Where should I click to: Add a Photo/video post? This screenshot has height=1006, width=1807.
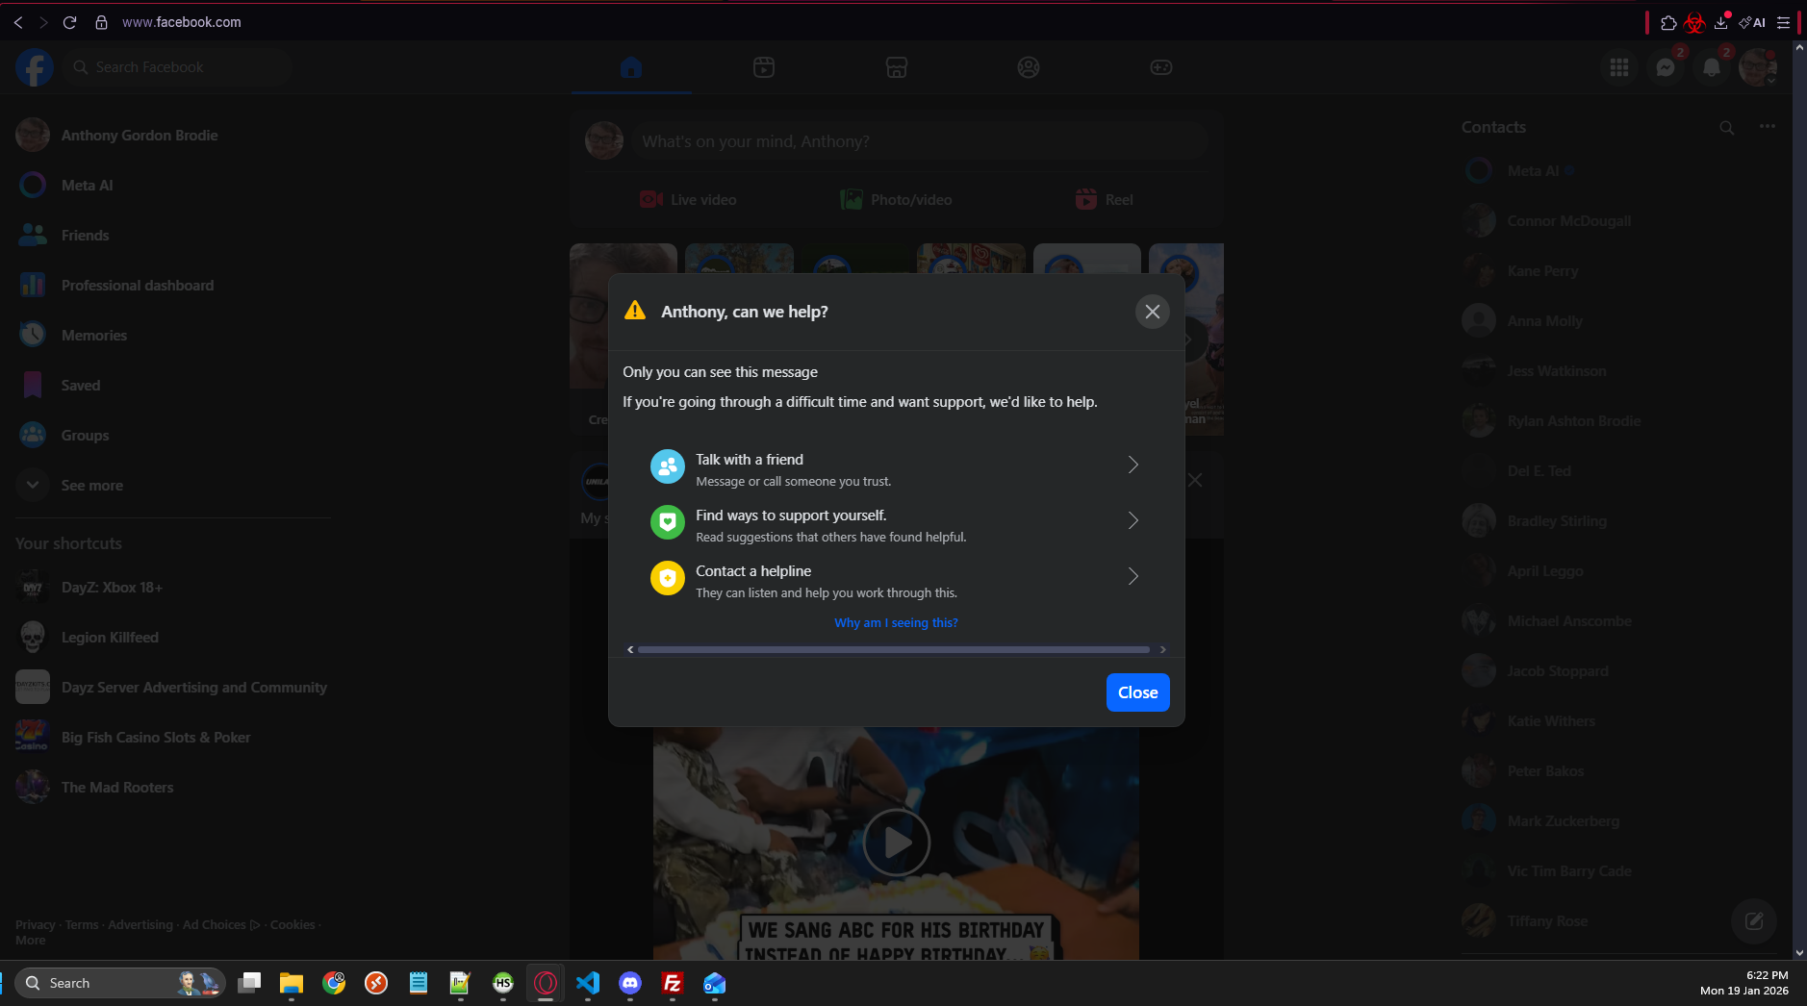pos(897,200)
